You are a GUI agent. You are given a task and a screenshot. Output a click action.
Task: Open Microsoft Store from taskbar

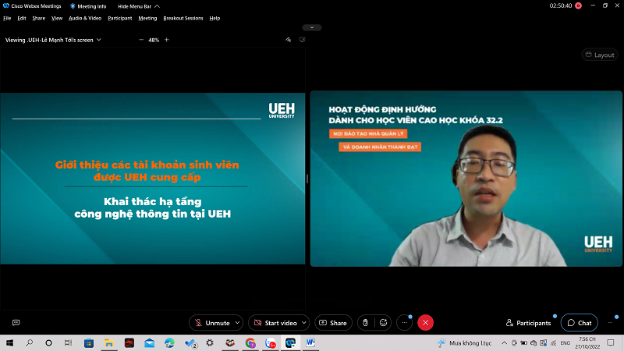[x=89, y=342]
